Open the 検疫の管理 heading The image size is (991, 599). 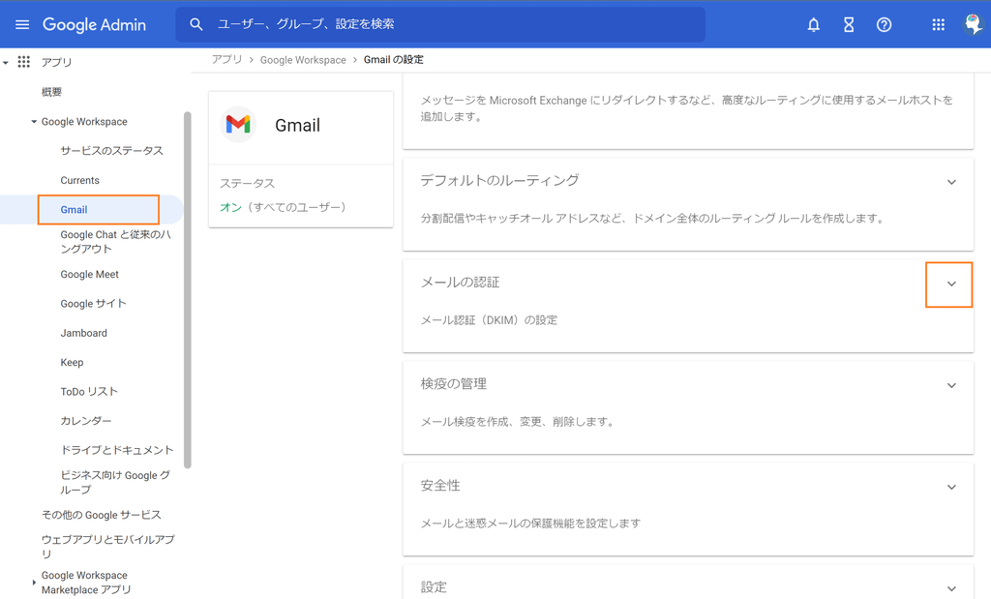(454, 383)
